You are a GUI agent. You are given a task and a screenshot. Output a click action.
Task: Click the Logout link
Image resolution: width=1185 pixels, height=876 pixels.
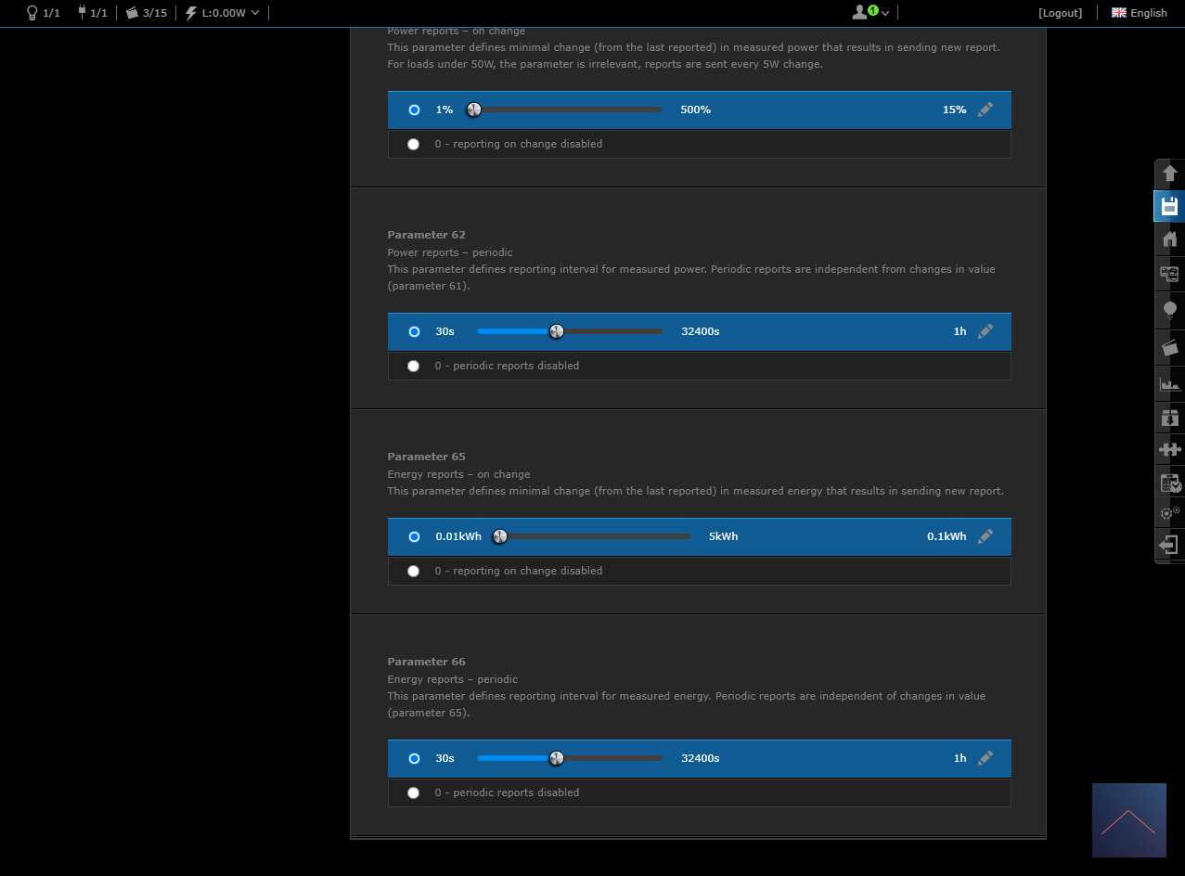[x=1060, y=13]
